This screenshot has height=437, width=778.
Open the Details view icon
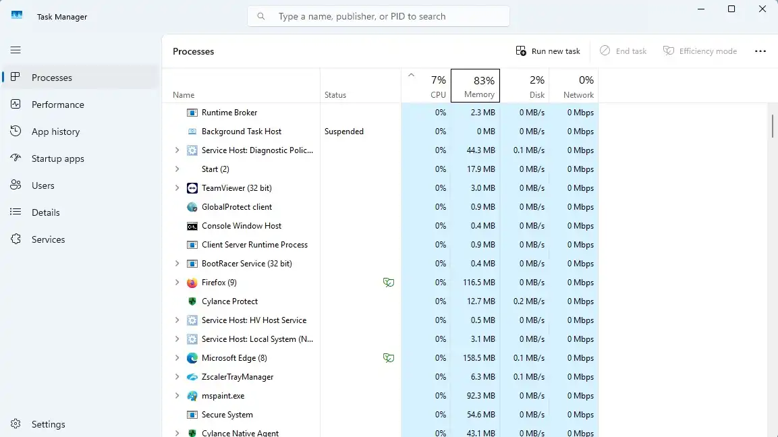click(15, 212)
